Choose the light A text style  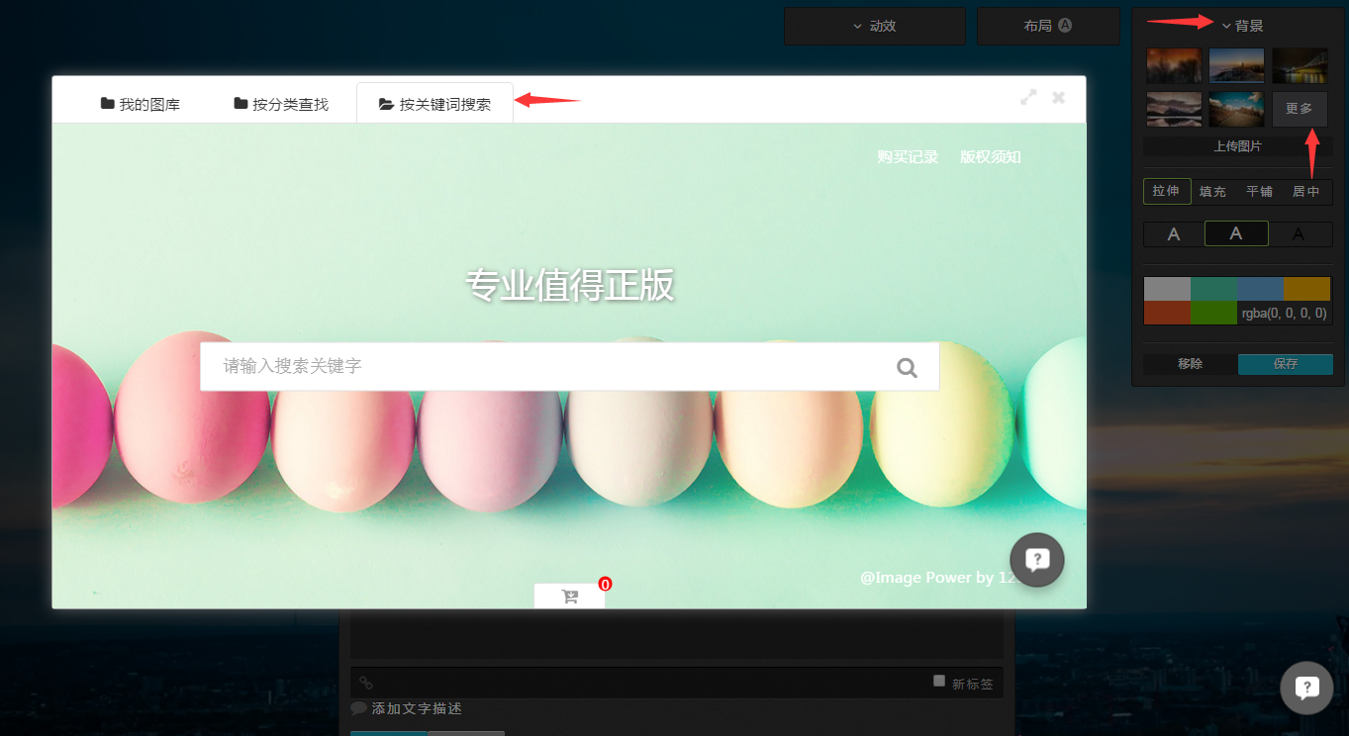coord(1174,234)
